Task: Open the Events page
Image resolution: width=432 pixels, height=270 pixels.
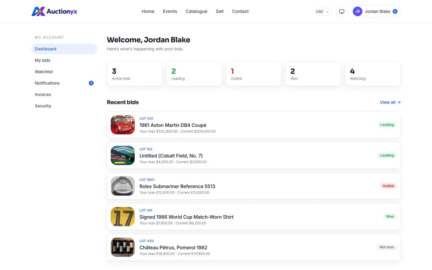Action: pos(170,11)
